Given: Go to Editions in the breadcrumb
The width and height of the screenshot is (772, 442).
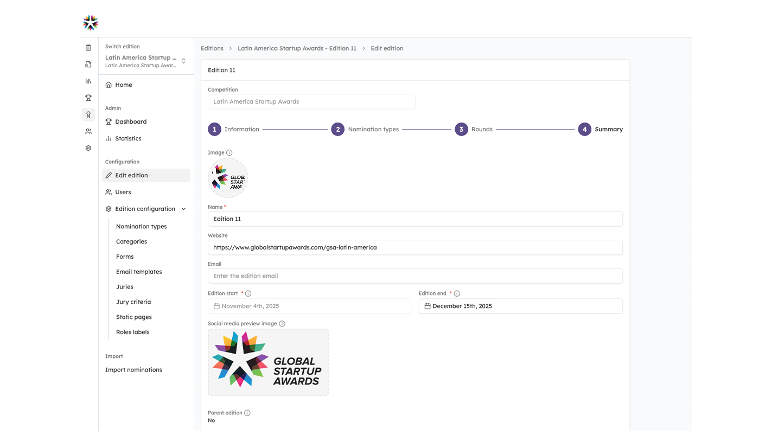Looking at the screenshot, I should pos(212,48).
